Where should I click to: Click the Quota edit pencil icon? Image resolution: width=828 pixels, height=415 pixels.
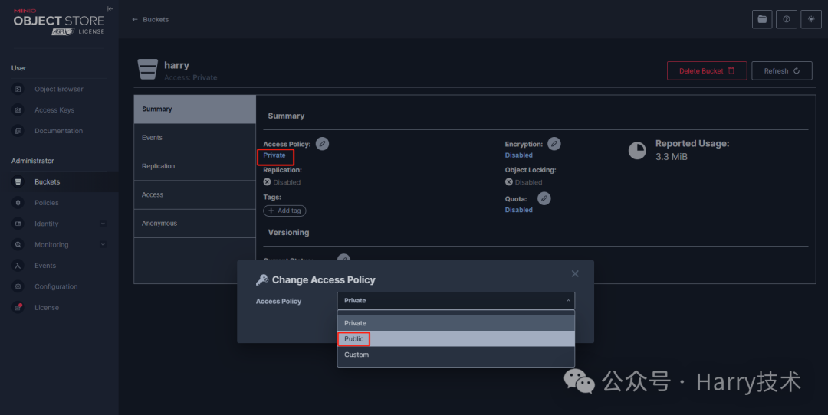544,198
